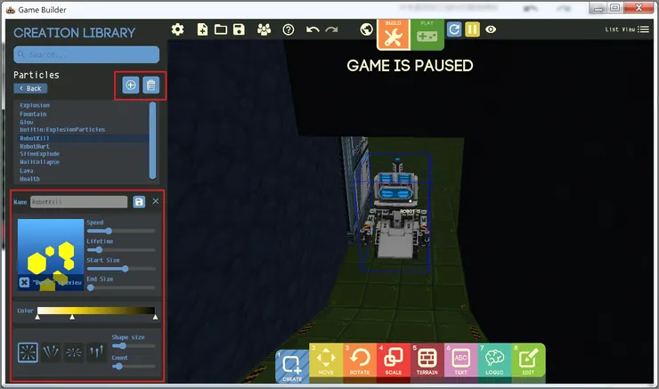Select SlimeExplode in the particles list
The width and height of the screenshot is (659, 389).
point(39,154)
